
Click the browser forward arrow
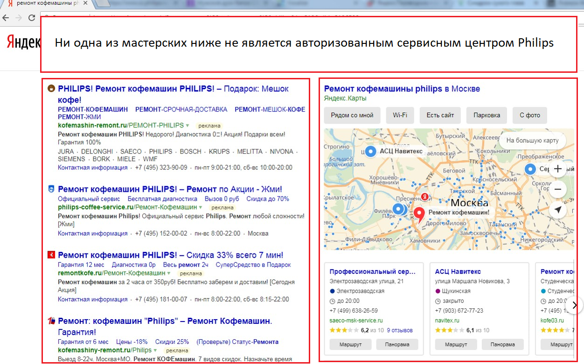click(x=19, y=18)
